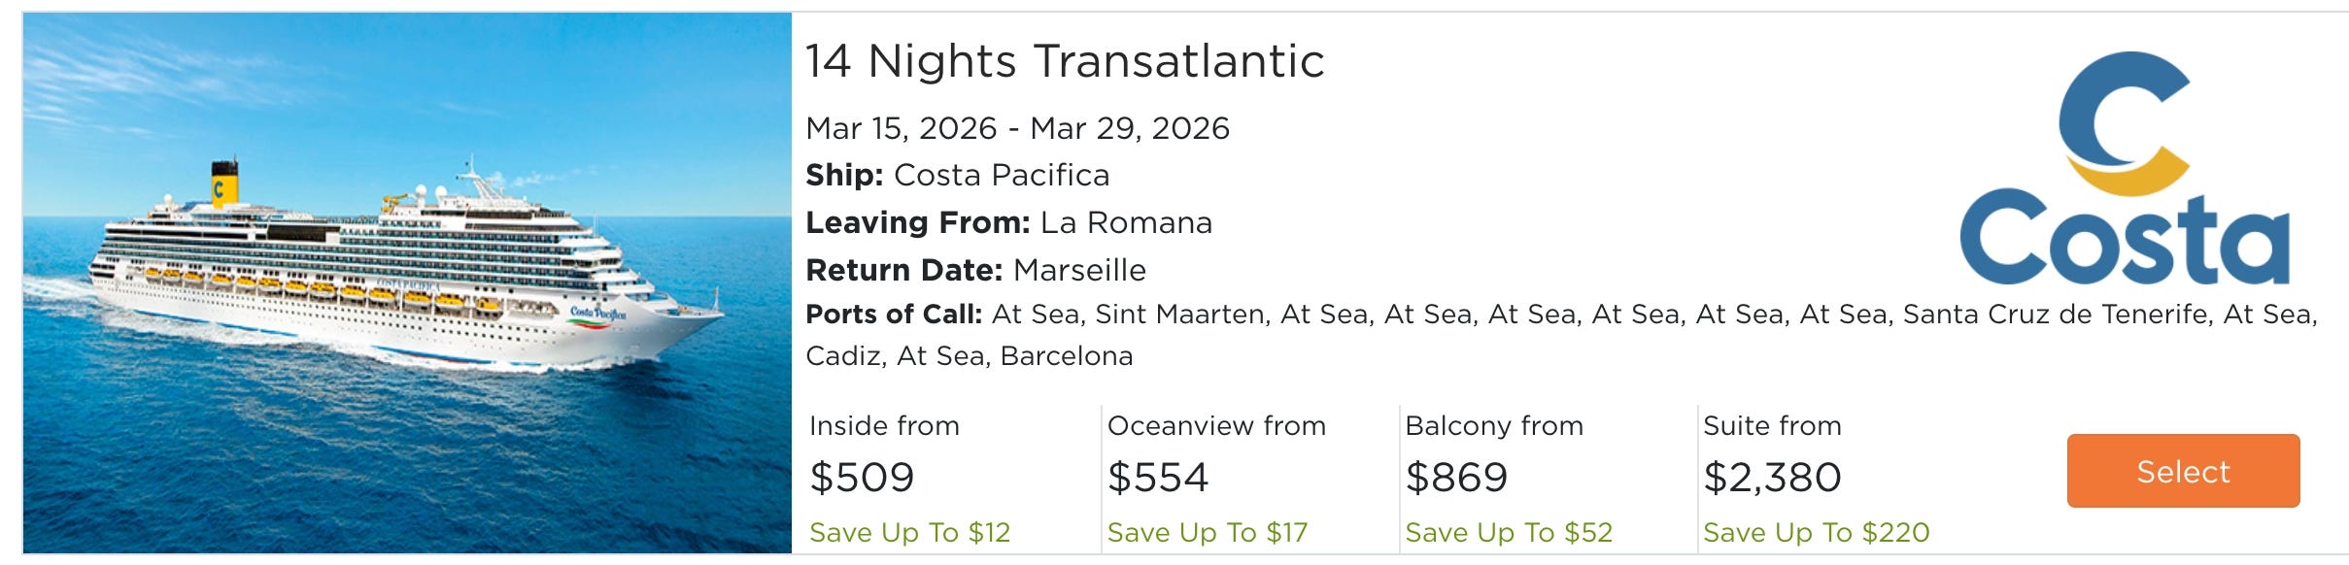Click the Marseille return text

pos(1079,270)
